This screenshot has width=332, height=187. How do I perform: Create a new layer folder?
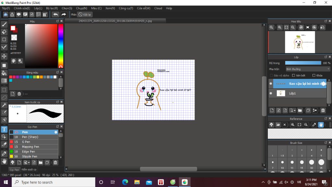click(x=300, y=110)
